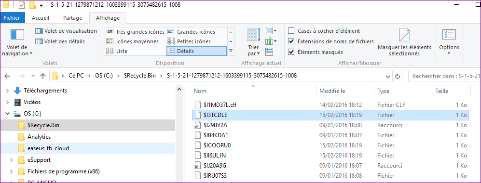
Task: Click the Properties quick access icon
Action: [x=22, y=5]
